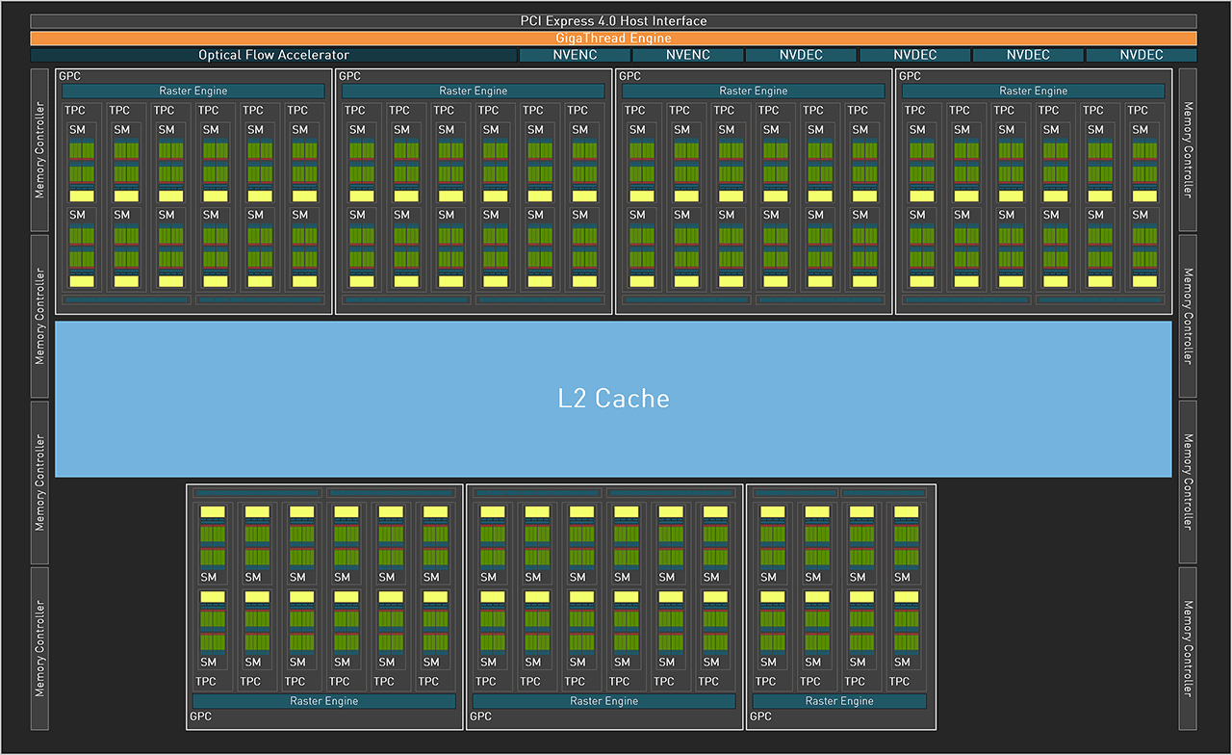1232x755 pixels.
Task: Click the rightmost NVDEC block
Action: (1141, 55)
